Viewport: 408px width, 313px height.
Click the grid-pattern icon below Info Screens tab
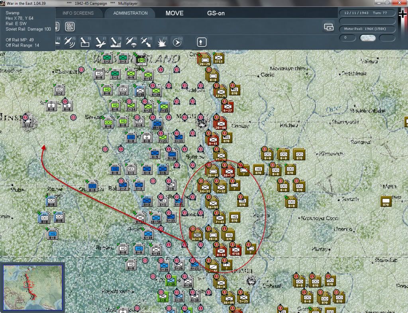point(69,27)
